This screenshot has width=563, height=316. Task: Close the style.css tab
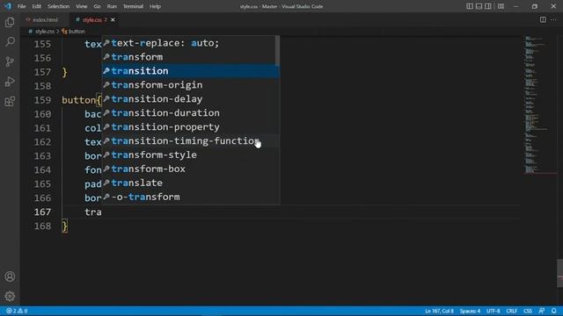113,19
